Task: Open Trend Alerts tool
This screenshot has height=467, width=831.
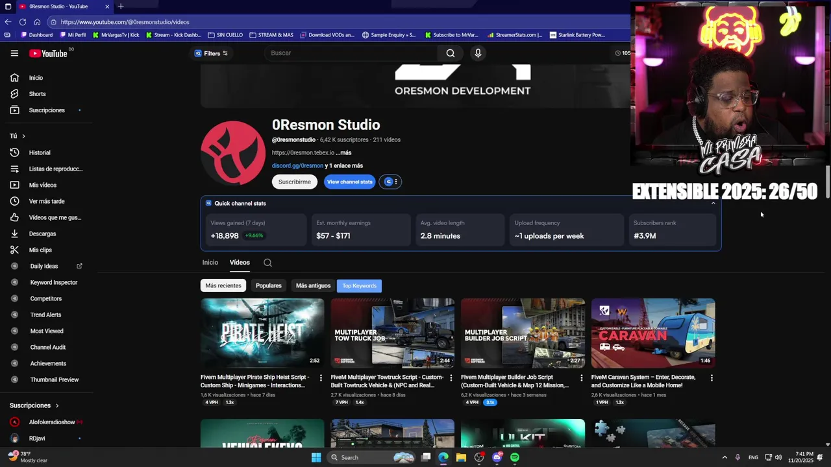Action: point(45,315)
